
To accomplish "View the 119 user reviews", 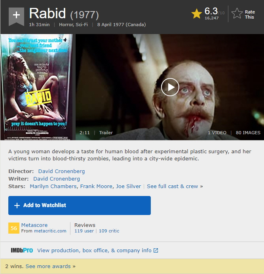I will click(x=84, y=231).
